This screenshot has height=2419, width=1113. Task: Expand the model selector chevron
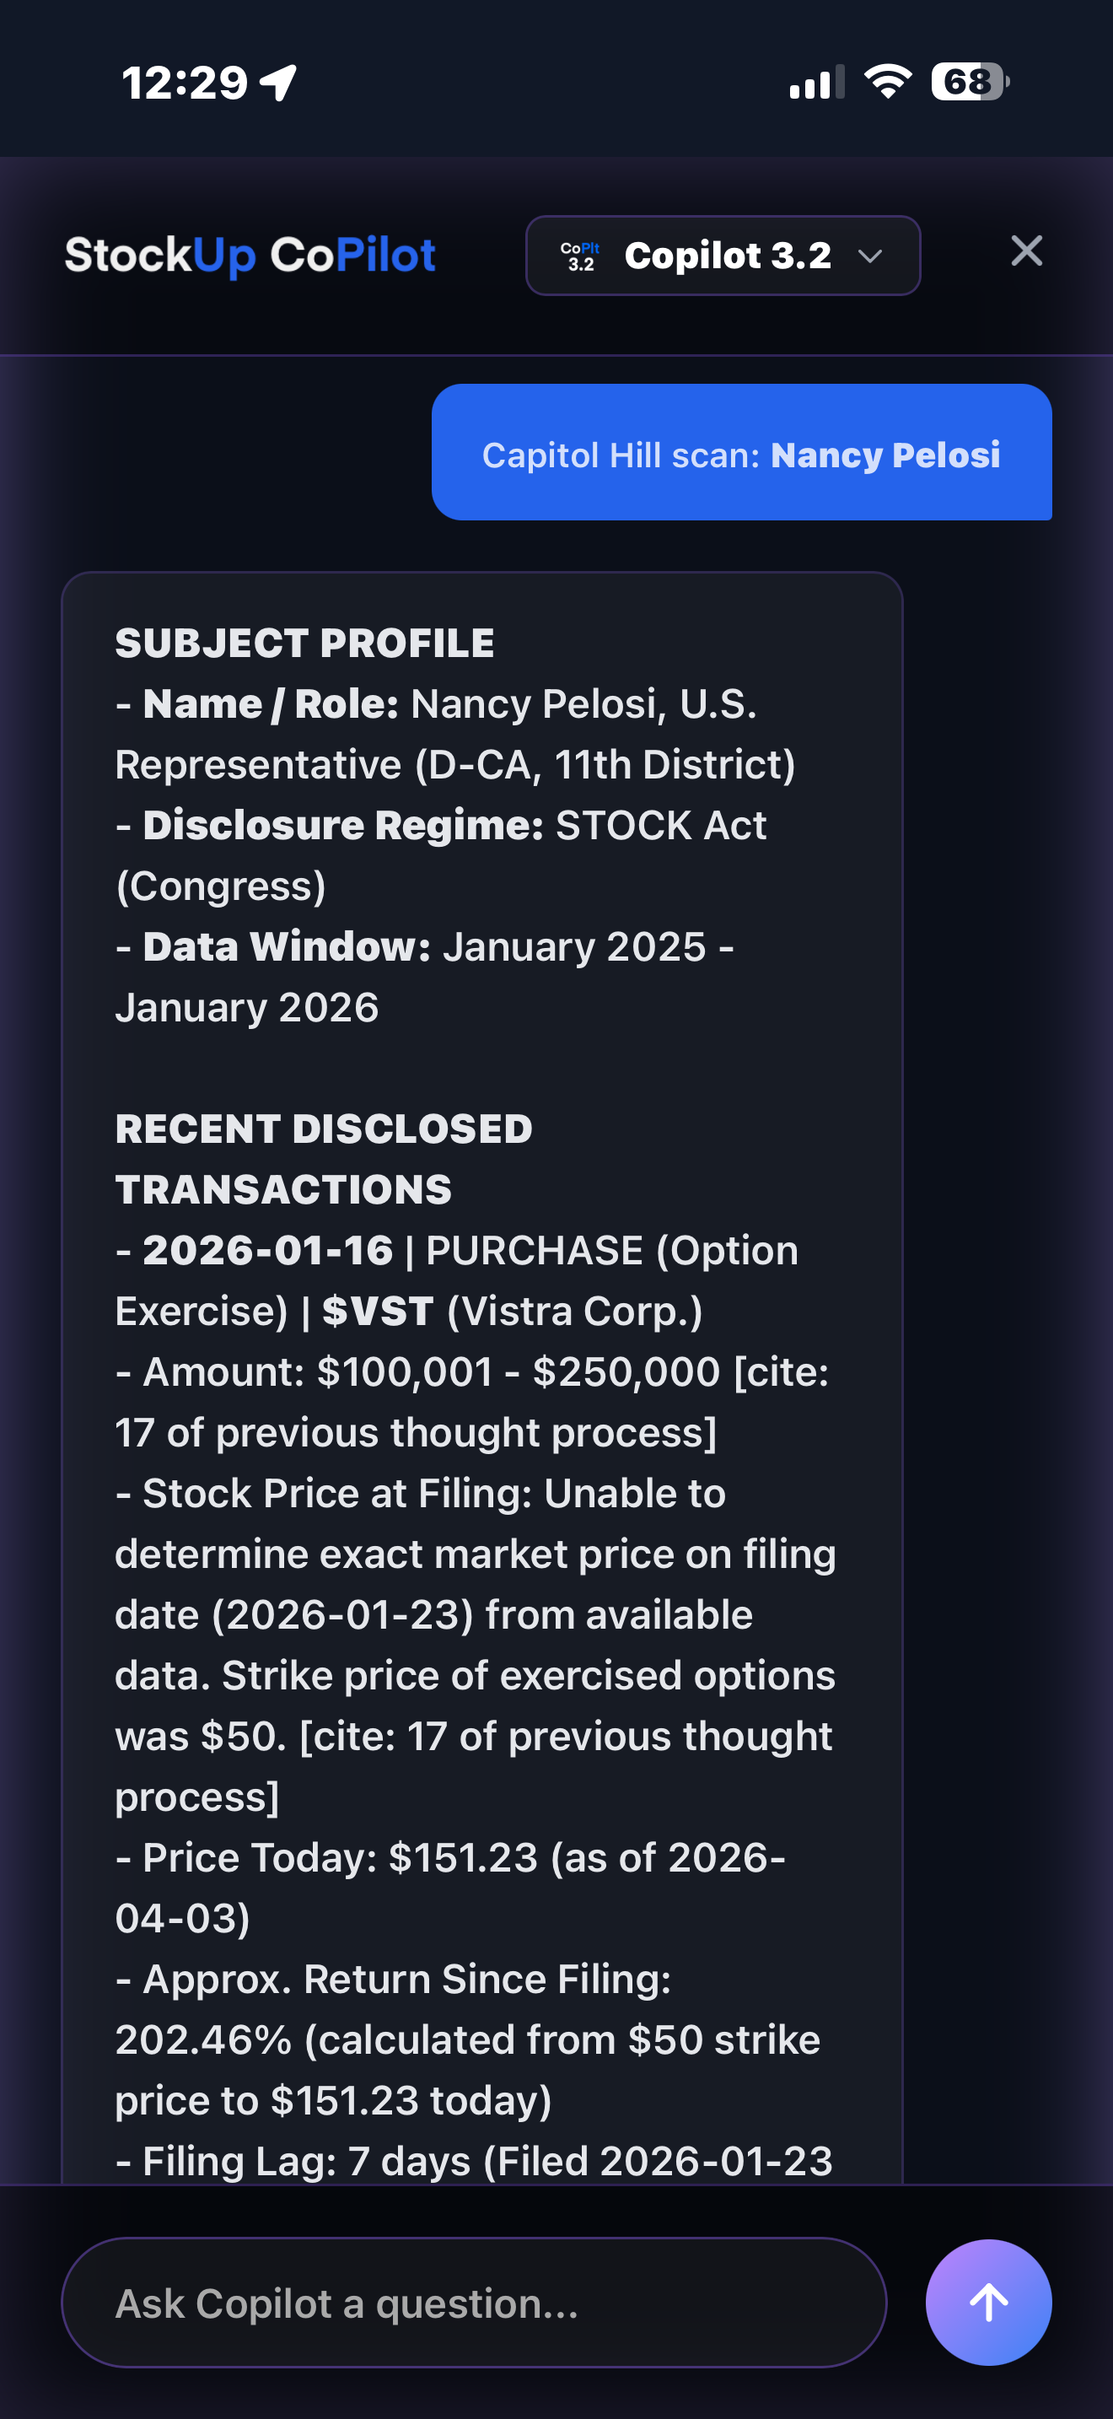click(x=871, y=256)
